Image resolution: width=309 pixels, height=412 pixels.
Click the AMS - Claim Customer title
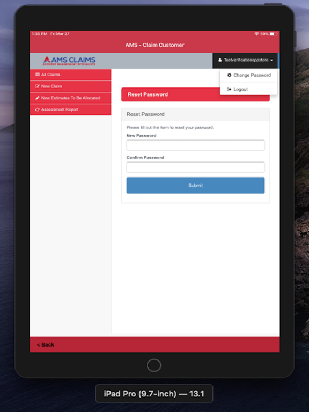[x=154, y=45]
